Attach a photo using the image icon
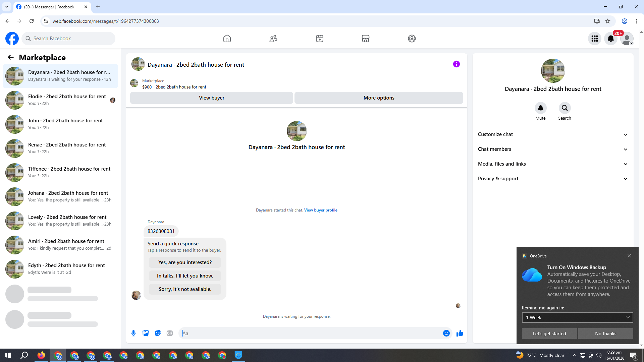 (146, 333)
